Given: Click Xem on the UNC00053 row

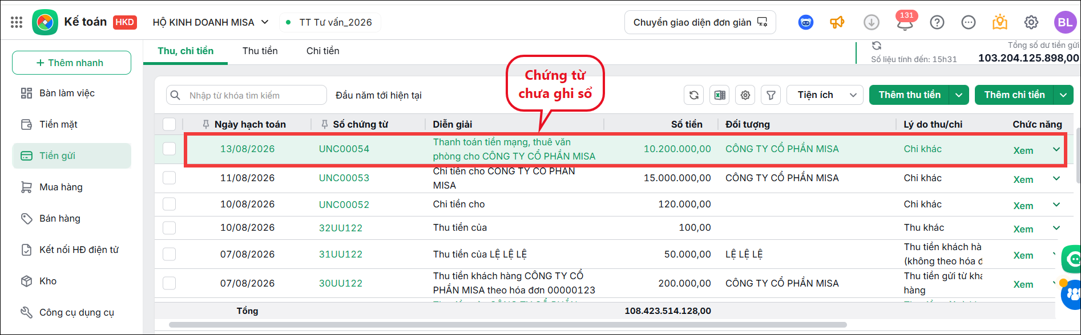Looking at the screenshot, I should (x=1023, y=179).
